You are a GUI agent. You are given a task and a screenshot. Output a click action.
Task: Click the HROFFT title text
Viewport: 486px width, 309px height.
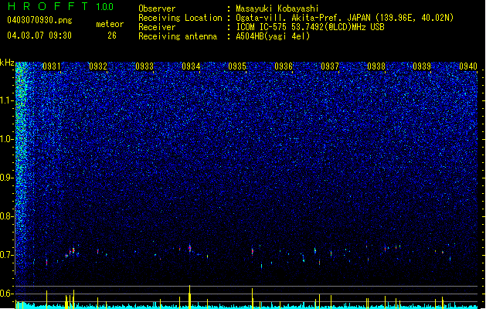[47, 6]
